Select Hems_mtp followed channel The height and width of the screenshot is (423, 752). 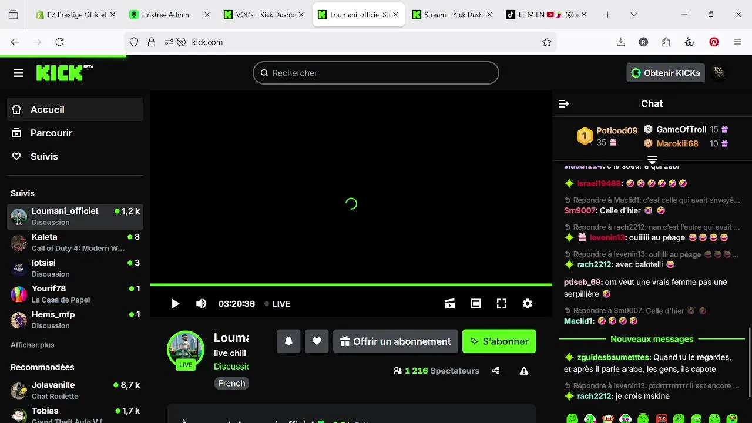[x=75, y=320]
